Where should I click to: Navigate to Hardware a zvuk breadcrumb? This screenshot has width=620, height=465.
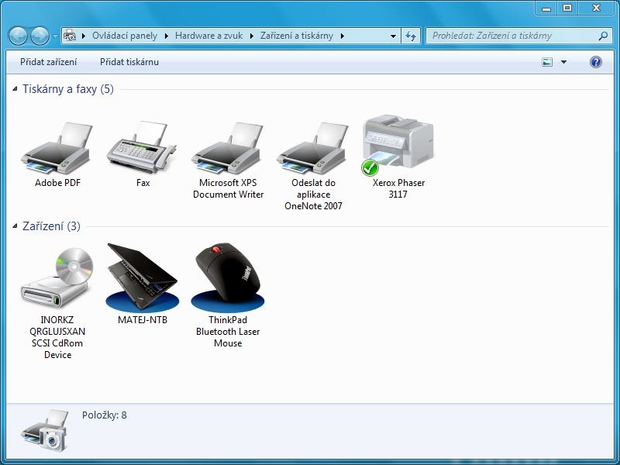point(208,36)
